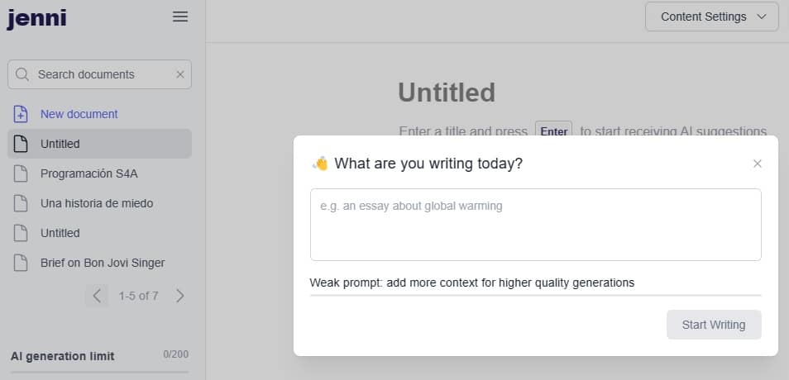The width and height of the screenshot is (789, 380).
Task: Click the New document link
Action: (79, 114)
